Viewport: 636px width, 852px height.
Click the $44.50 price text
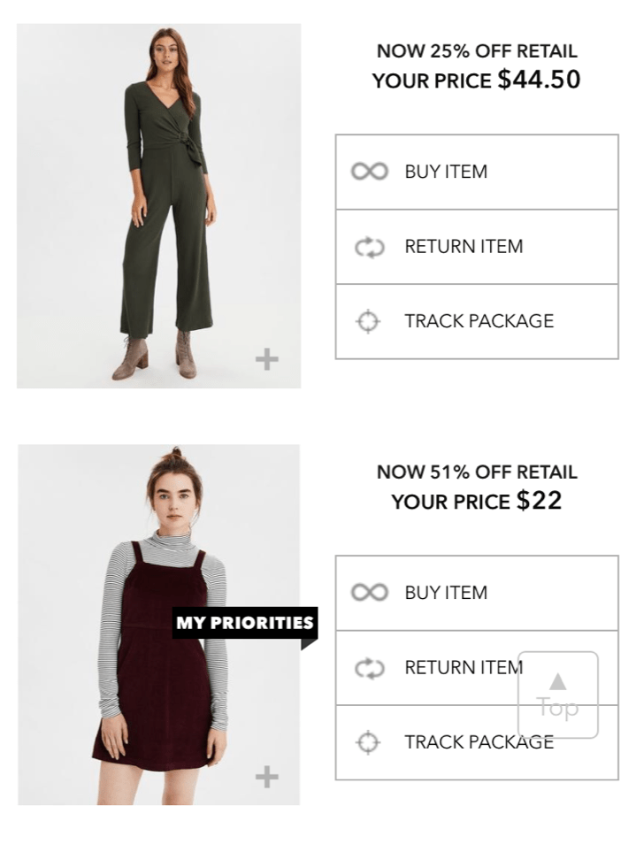pos(539,80)
